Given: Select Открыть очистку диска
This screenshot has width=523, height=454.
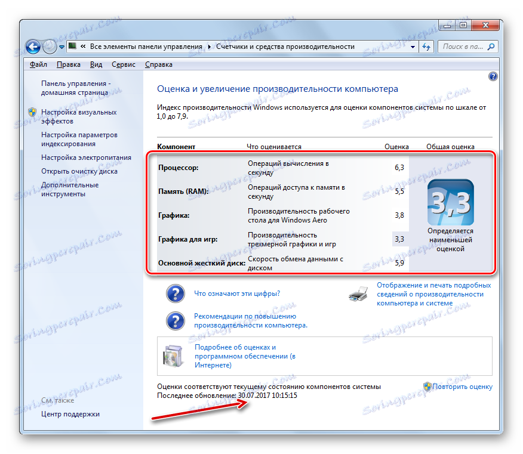Looking at the screenshot, I should (79, 171).
